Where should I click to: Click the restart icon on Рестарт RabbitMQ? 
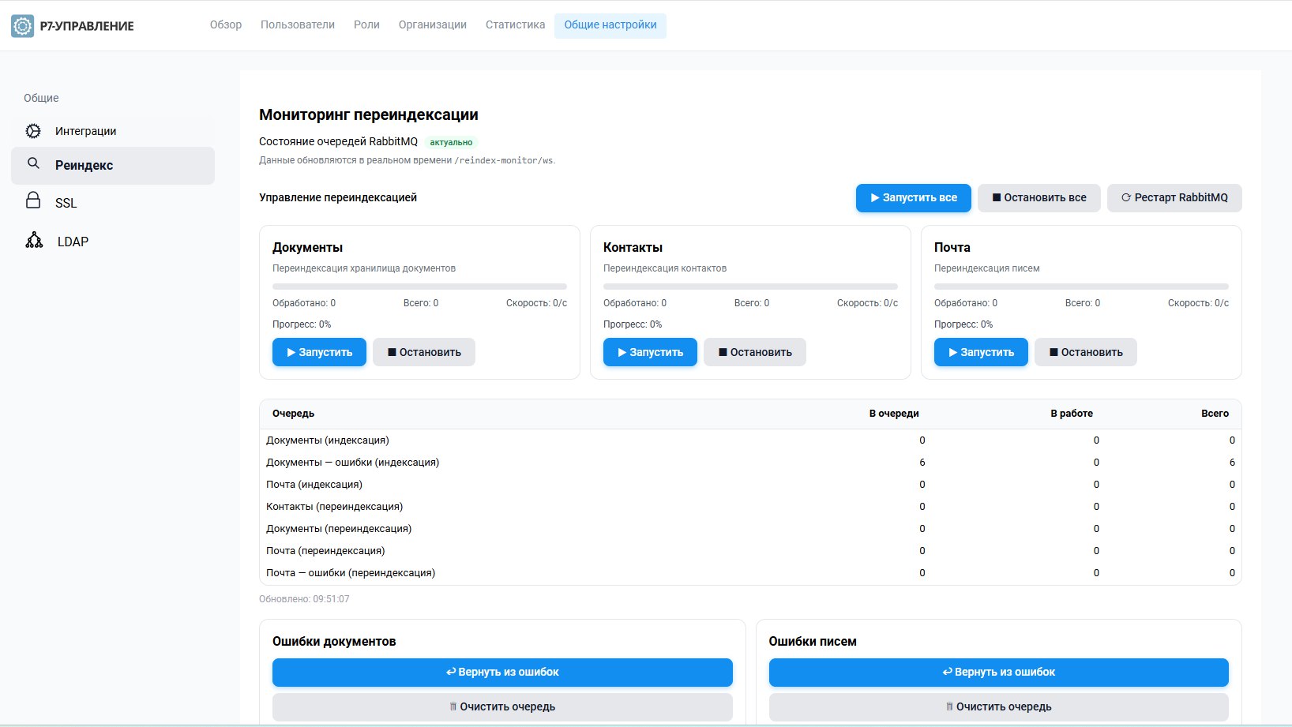[1125, 198]
